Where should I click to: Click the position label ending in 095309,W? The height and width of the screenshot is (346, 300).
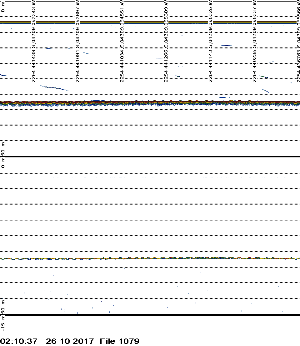click(x=166, y=41)
